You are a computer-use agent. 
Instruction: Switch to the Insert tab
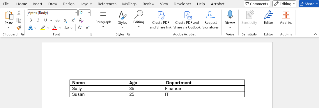(38, 4)
